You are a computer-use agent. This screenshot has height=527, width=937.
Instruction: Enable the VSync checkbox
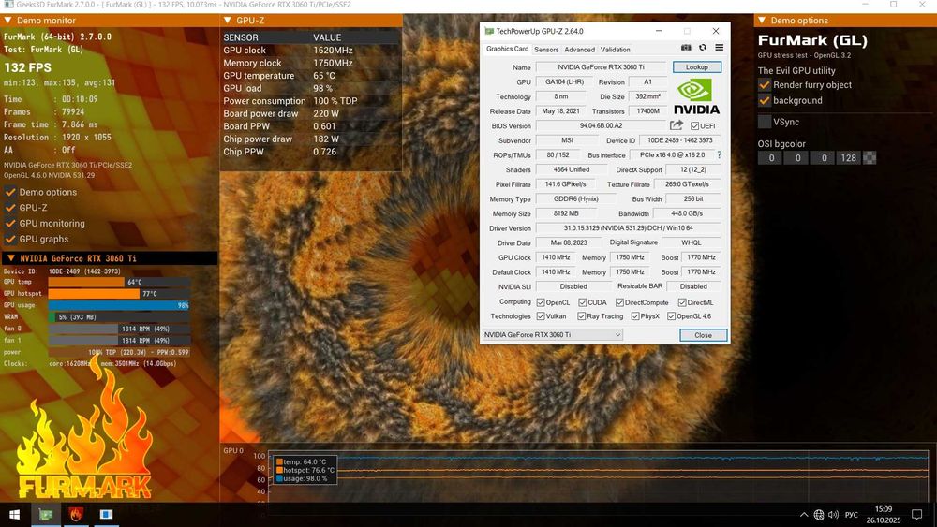[x=765, y=122]
